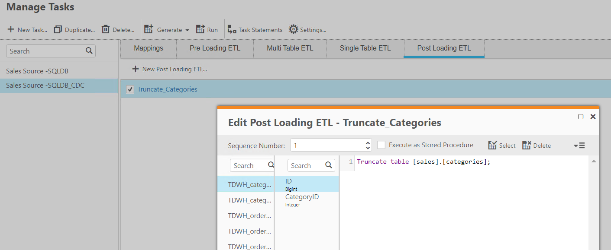The height and width of the screenshot is (250, 611).
Task: Enable Execute as Stored Procedure
Action: pyautogui.click(x=381, y=145)
